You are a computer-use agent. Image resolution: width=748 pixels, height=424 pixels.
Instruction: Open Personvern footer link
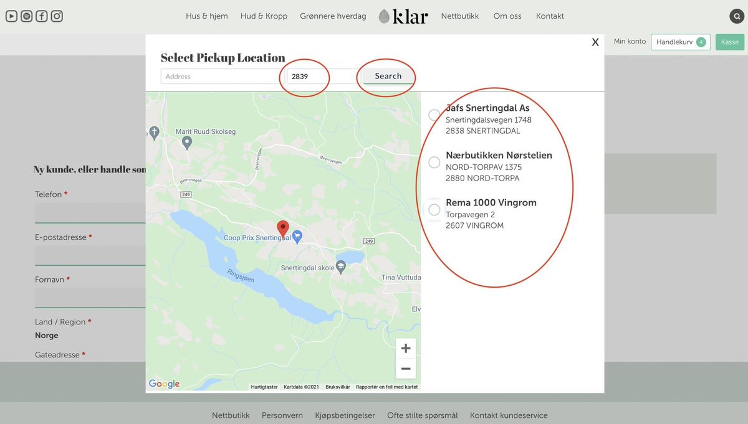point(282,415)
